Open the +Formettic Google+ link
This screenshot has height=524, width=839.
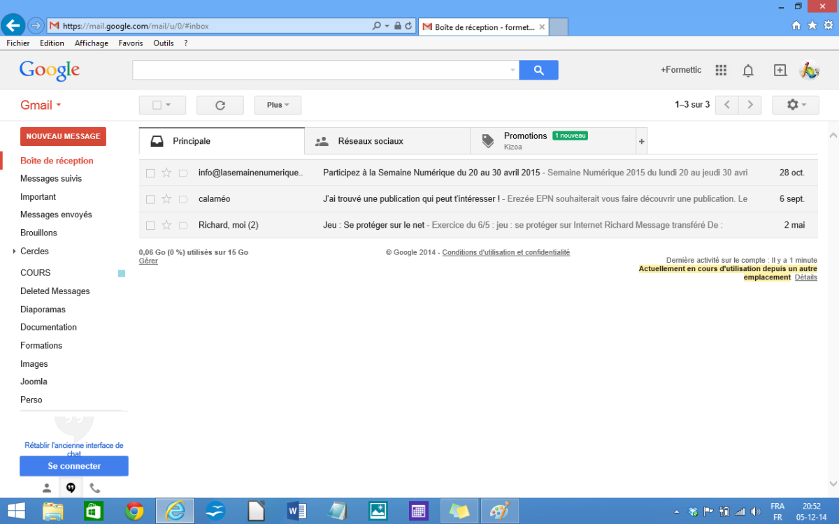(681, 70)
